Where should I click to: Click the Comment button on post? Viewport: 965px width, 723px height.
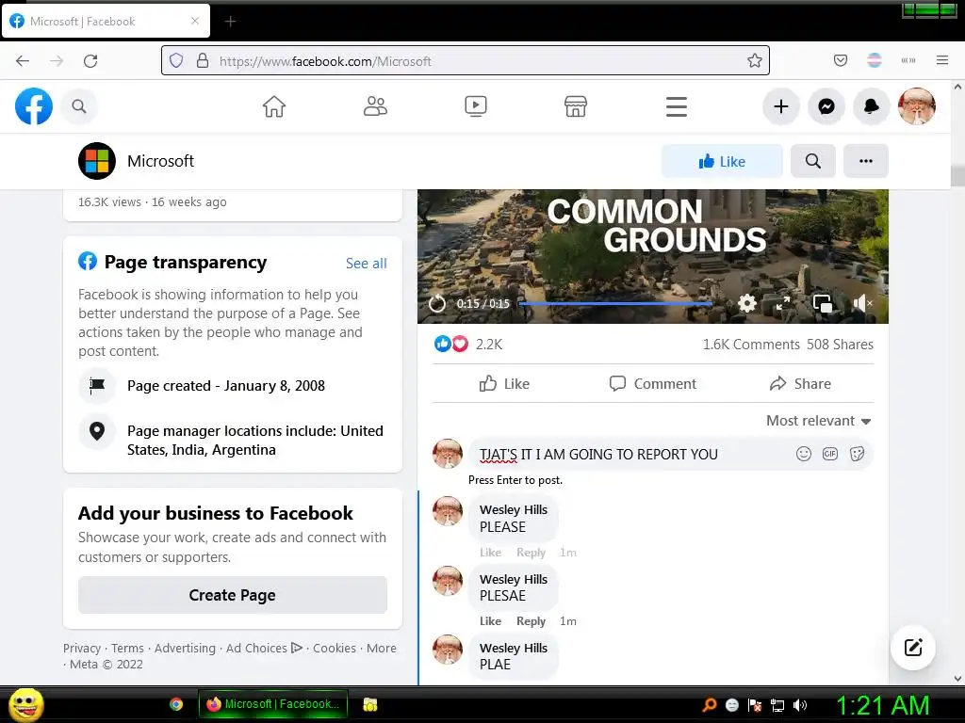(653, 384)
